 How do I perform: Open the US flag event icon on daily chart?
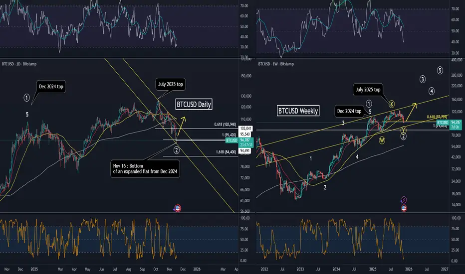click(x=177, y=208)
